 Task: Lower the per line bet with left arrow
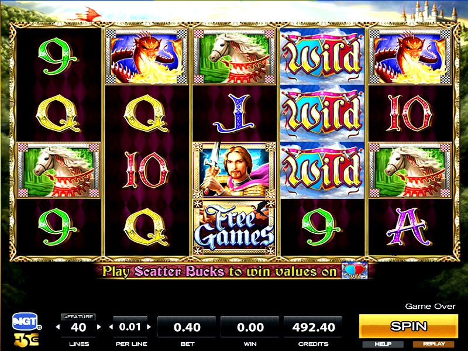[111, 327]
